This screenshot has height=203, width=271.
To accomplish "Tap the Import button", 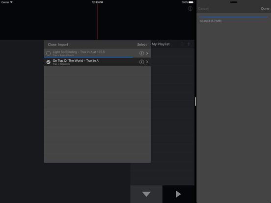I will coord(63,45).
